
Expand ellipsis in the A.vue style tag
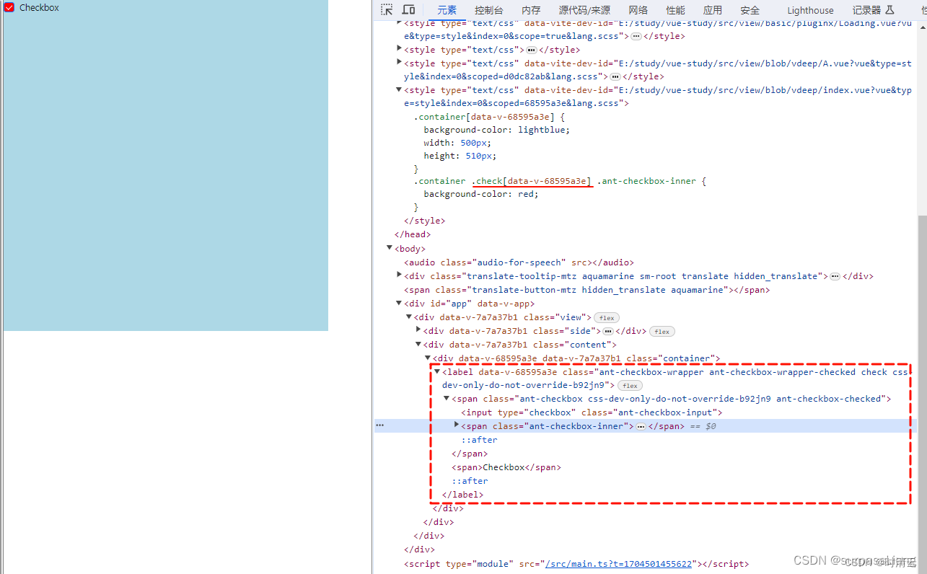coord(615,76)
